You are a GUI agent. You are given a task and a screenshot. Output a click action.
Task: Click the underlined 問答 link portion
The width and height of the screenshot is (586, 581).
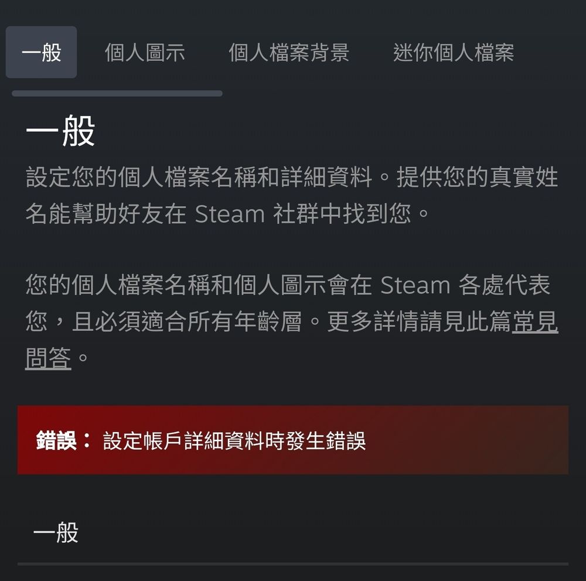tap(48, 358)
